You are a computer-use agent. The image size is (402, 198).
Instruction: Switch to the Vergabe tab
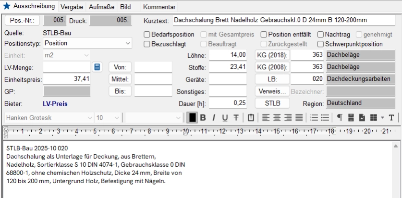pyautogui.click(x=73, y=7)
